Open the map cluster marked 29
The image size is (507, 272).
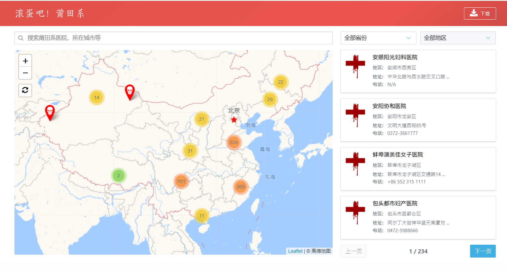[x=270, y=100]
